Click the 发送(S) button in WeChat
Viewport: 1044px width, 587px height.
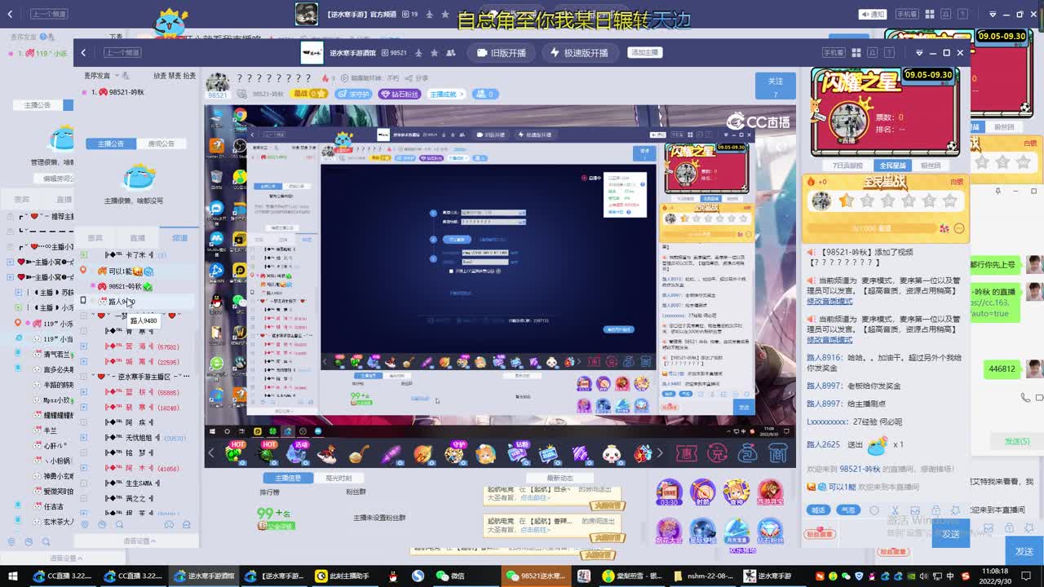[1017, 441]
